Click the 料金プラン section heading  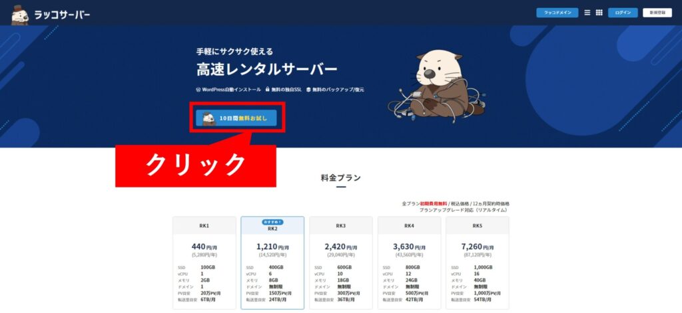pyautogui.click(x=341, y=177)
